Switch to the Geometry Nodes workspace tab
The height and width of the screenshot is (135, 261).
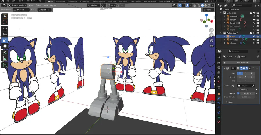[x=167, y=1]
